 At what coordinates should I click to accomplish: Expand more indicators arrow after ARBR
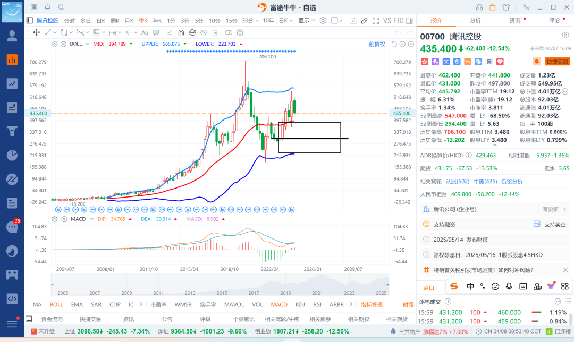[x=351, y=304]
